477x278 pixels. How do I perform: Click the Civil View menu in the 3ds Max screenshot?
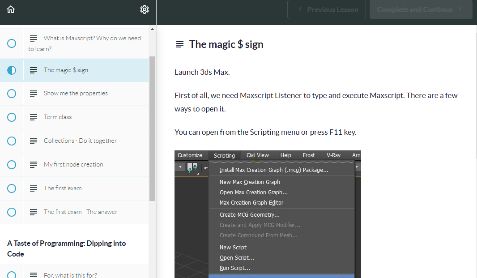click(x=258, y=155)
